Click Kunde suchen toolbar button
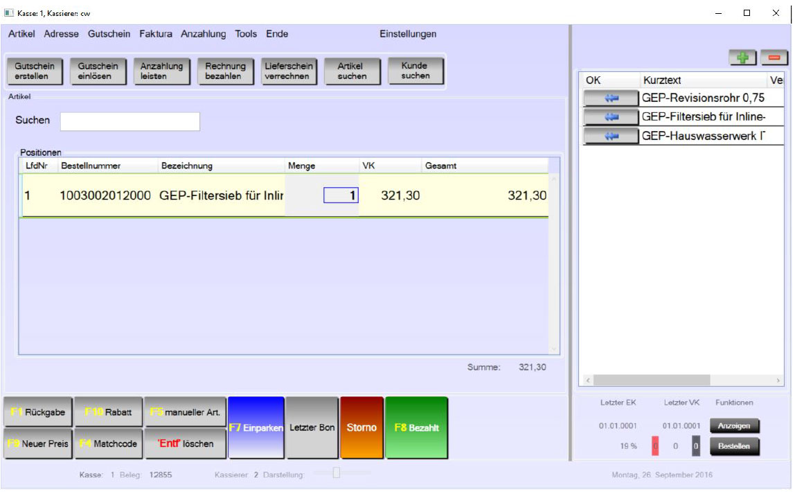795x492 pixels. 414,71
